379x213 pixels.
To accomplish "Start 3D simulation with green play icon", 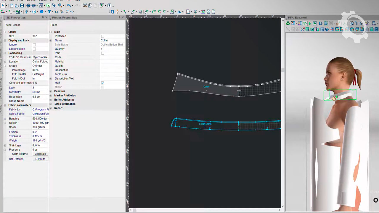I will pos(315,23).
